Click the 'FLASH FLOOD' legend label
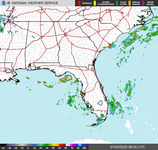 pyautogui.click(x=123, y=3)
